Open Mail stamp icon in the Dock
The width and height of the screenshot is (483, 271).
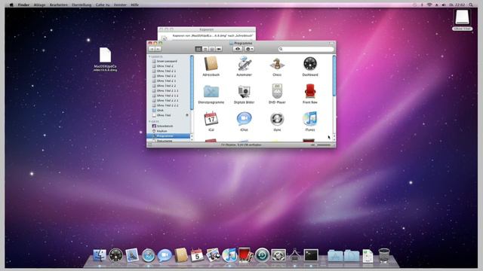(x=132, y=255)
